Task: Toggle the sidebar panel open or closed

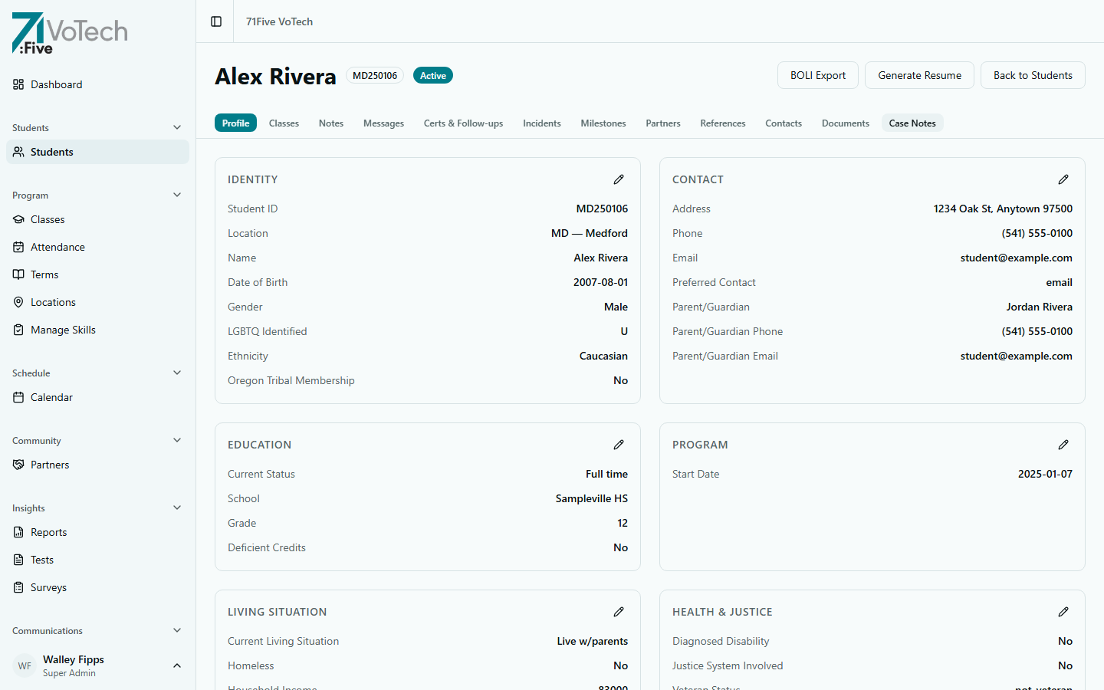Action: click(x=215, y=21)
